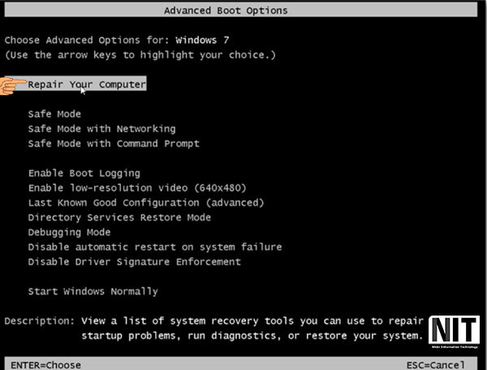Choose Safe Mode entry
The width and height of the screenshot is (487, 370).
(54, 114)
